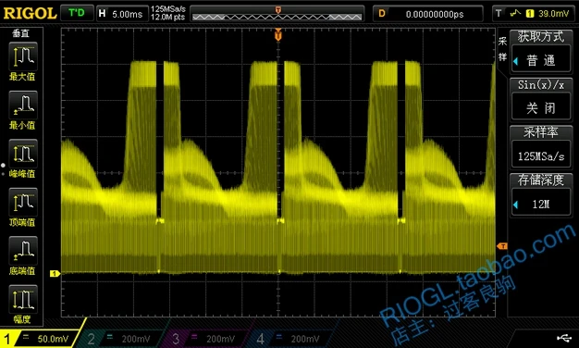Viewport: 579px width, 348px height.
Task: Click the trigger level 39.0mV readout
Action: coord(553,14)
